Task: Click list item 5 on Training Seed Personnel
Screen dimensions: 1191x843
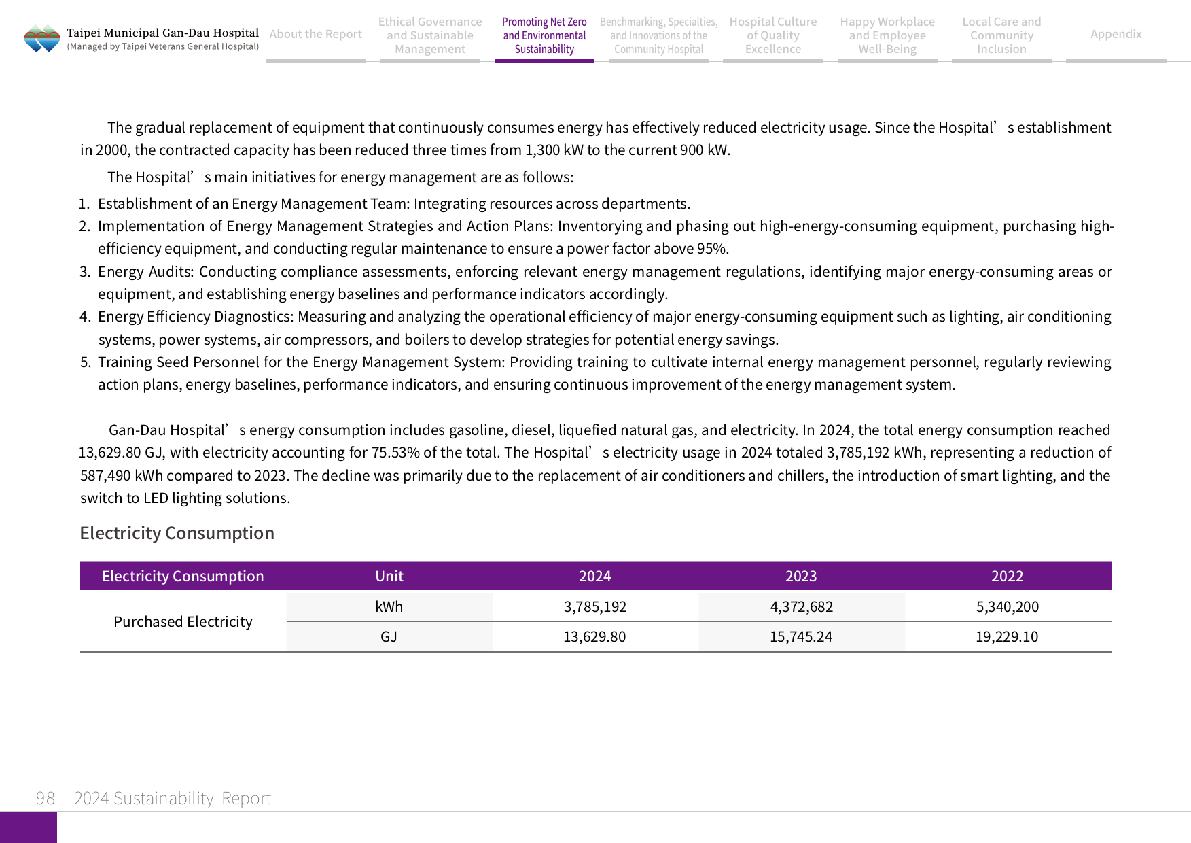Action: (596, 373)
